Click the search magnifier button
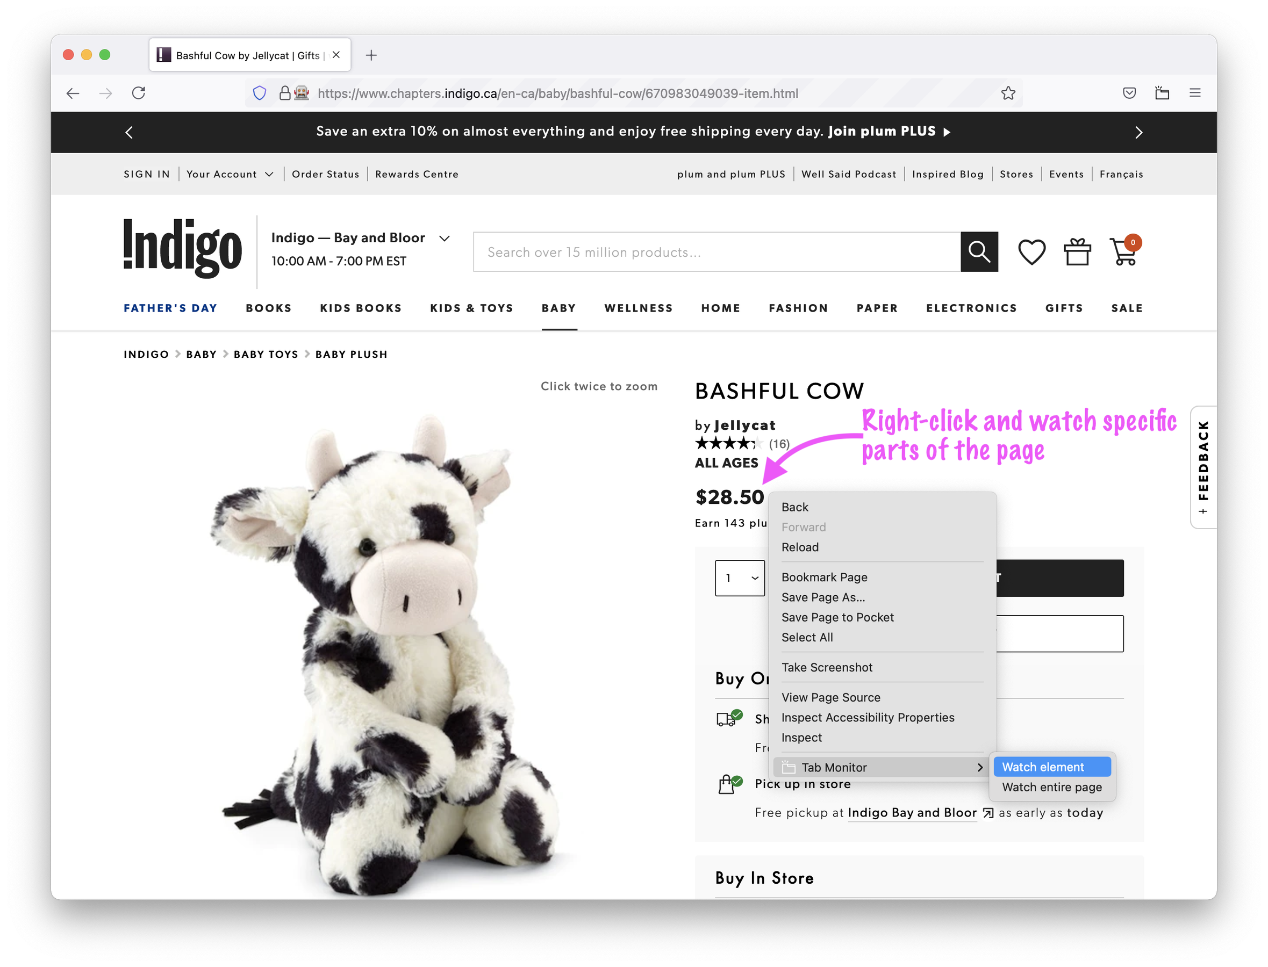 click(x=979, y=252)
